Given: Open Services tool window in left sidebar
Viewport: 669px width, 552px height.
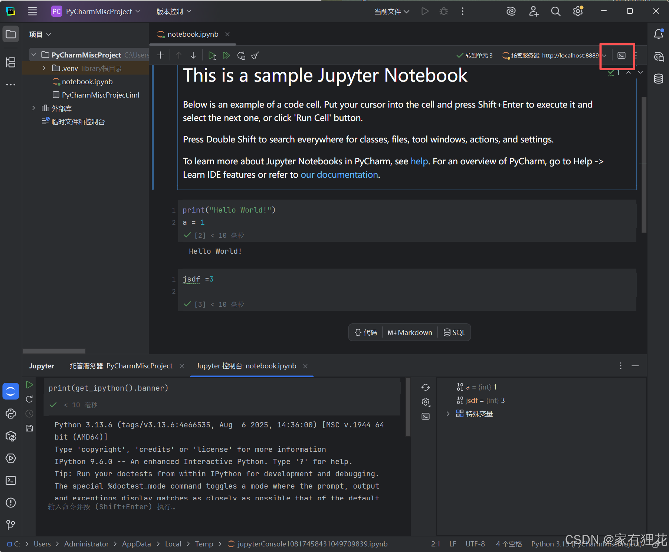Looking at the screenshot, I should point(11,458).
